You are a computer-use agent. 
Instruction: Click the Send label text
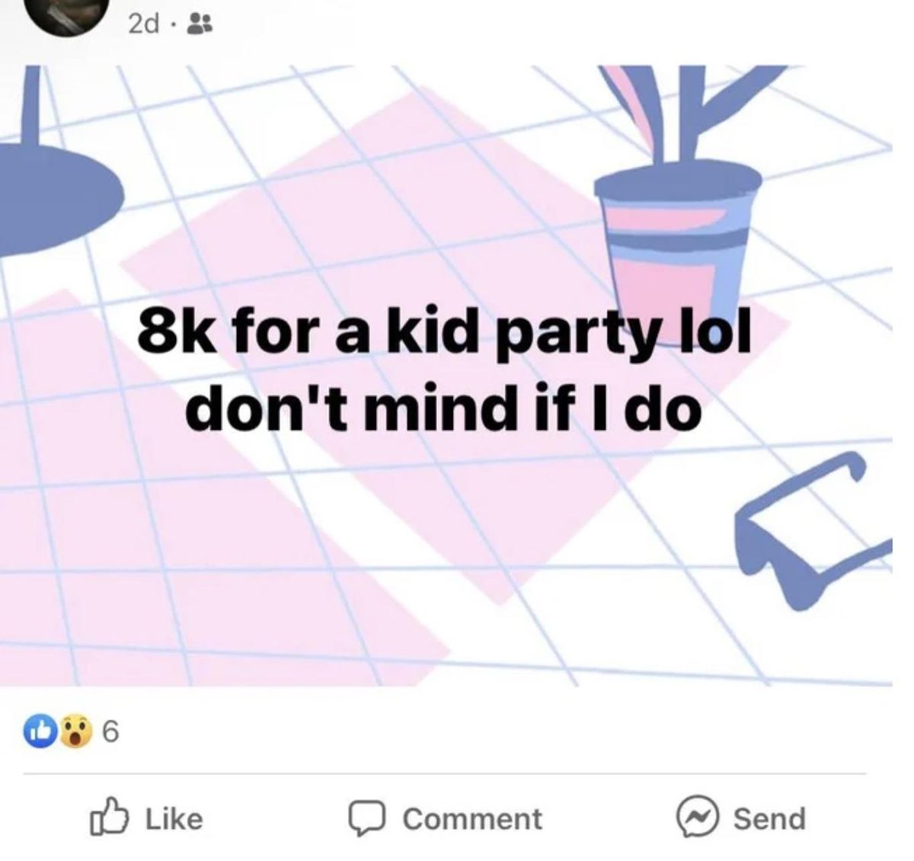click(769, 819)
